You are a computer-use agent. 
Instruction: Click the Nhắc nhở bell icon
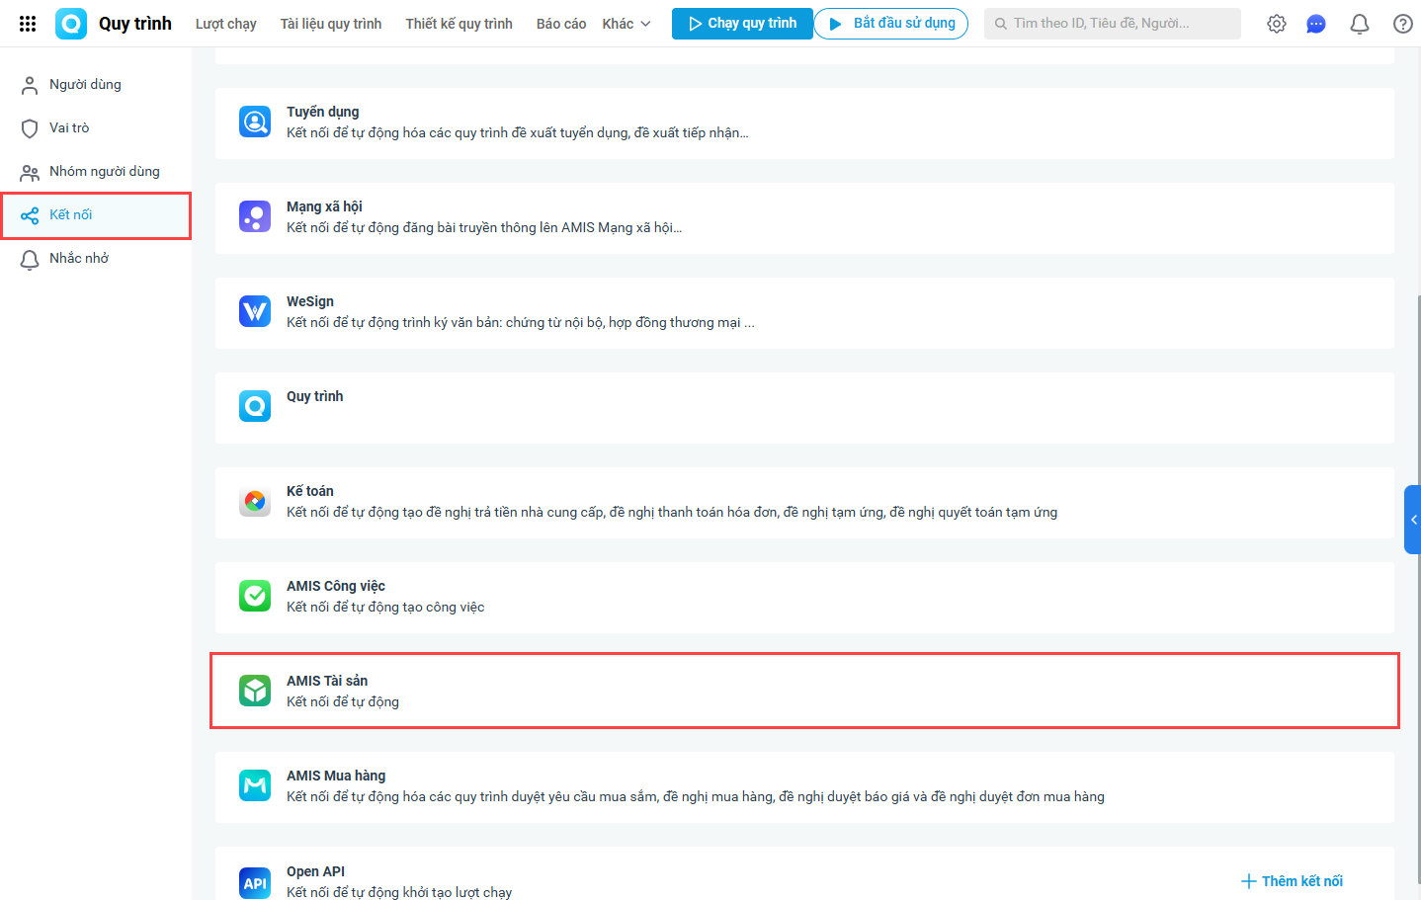[x=30, y=259]
